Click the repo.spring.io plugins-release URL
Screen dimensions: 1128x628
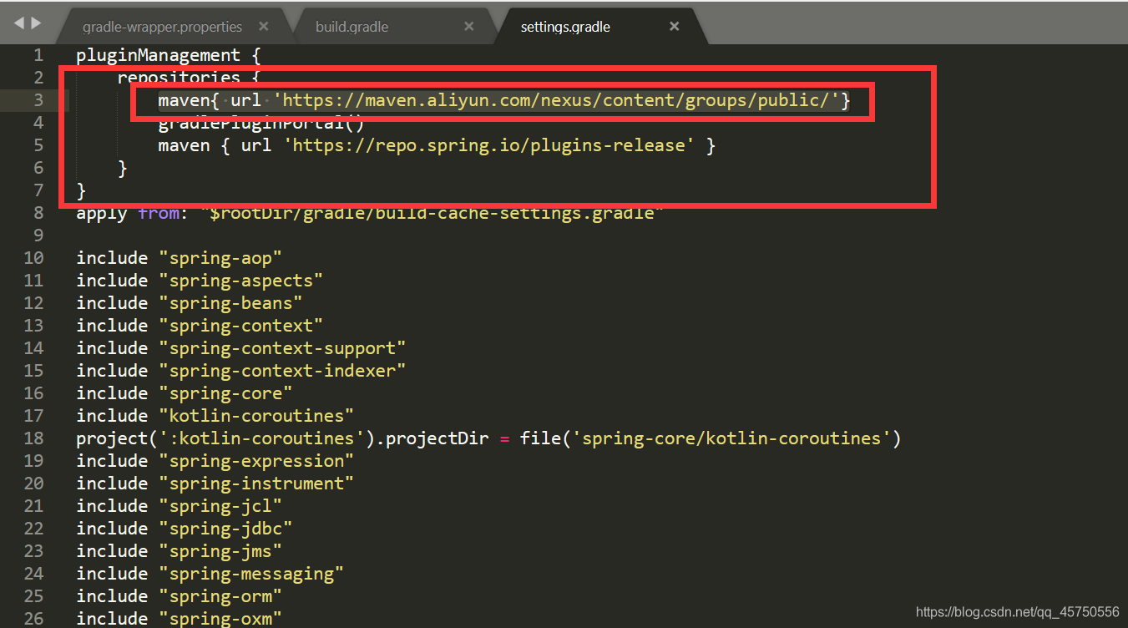tap(489, 145)
